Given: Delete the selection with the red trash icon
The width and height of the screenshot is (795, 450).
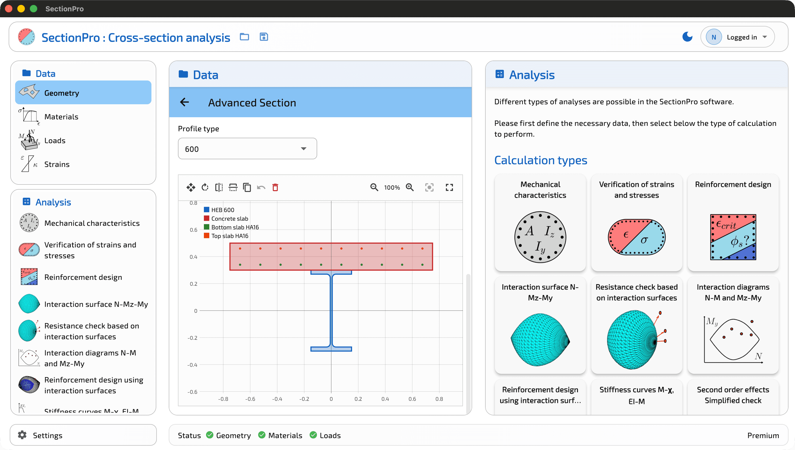Looking at the screenshot, I should point(275,187).
